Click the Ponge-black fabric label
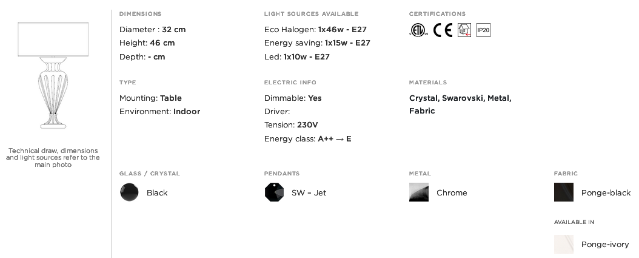 (x=606, y=192)
